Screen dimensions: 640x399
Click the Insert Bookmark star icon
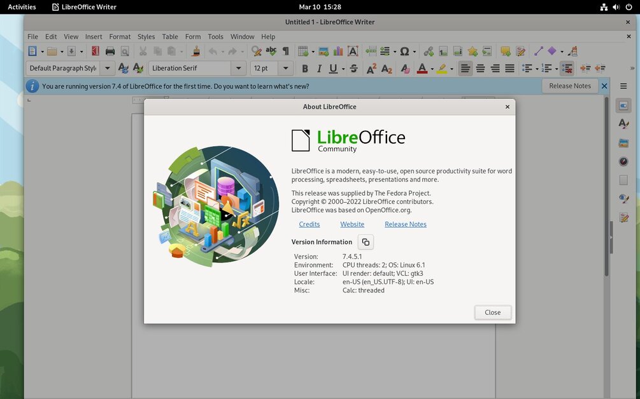[x=473, y=51]
